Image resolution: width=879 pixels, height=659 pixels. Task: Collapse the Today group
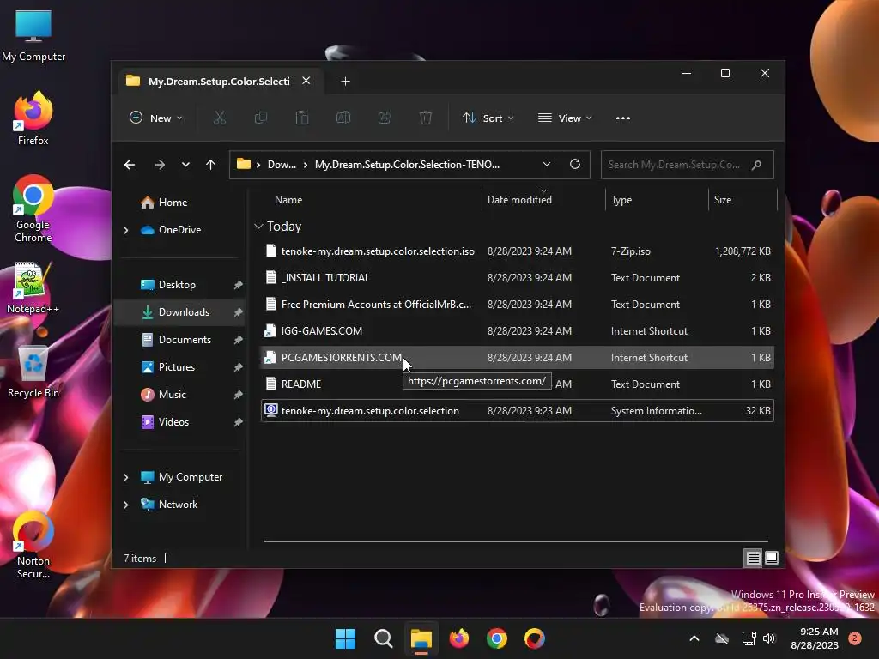[258, 226]
